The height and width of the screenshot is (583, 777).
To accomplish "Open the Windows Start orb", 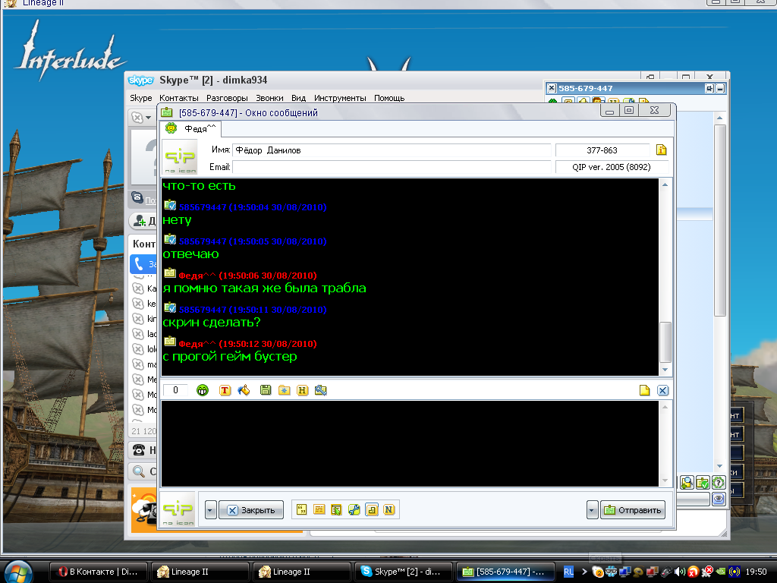I will [x=19, y=572].
